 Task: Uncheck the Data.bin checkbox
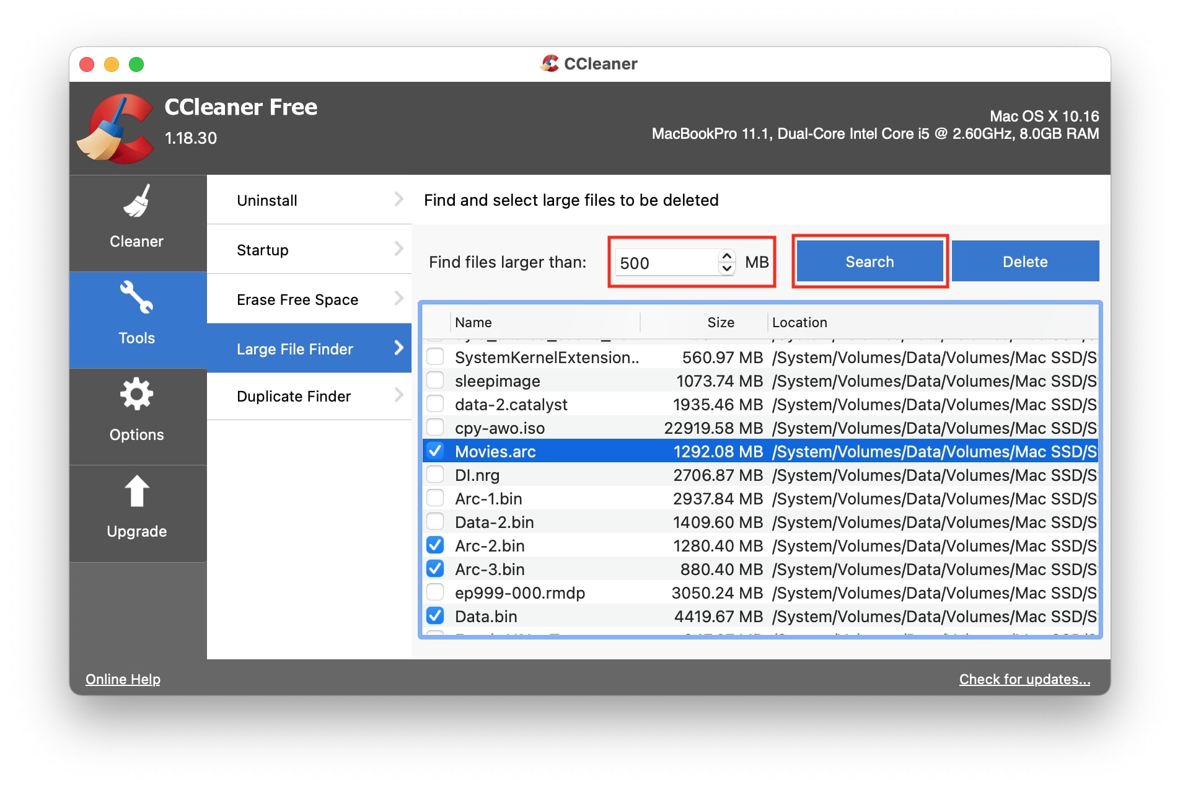[436, 615]
